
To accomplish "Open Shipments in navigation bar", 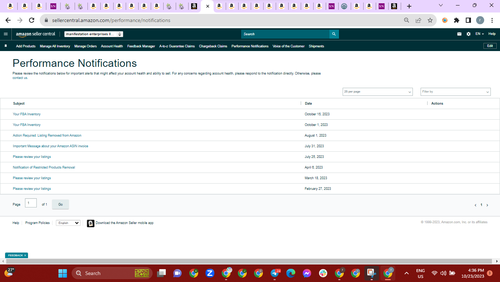I will 316,46.
